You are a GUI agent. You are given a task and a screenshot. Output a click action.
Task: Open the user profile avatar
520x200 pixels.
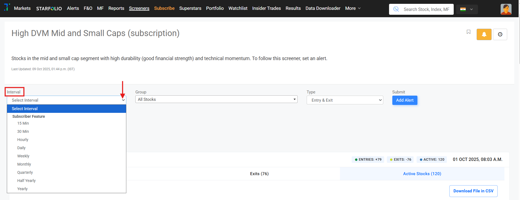[506, 9]
